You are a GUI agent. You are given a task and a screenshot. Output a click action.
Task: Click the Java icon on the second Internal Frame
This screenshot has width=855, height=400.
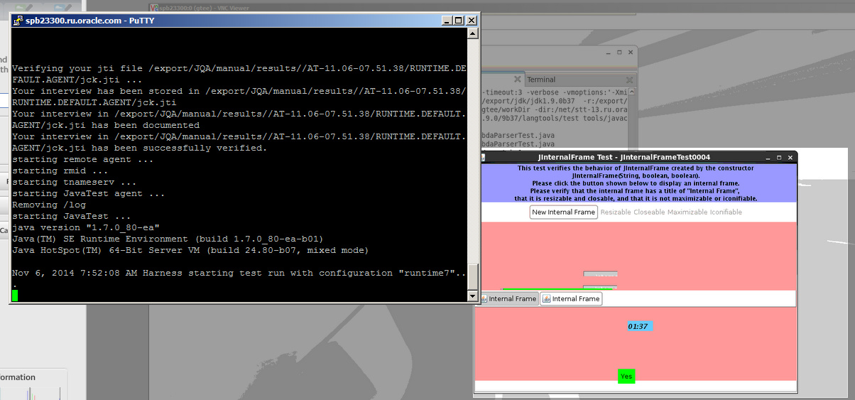coord(546,298)
